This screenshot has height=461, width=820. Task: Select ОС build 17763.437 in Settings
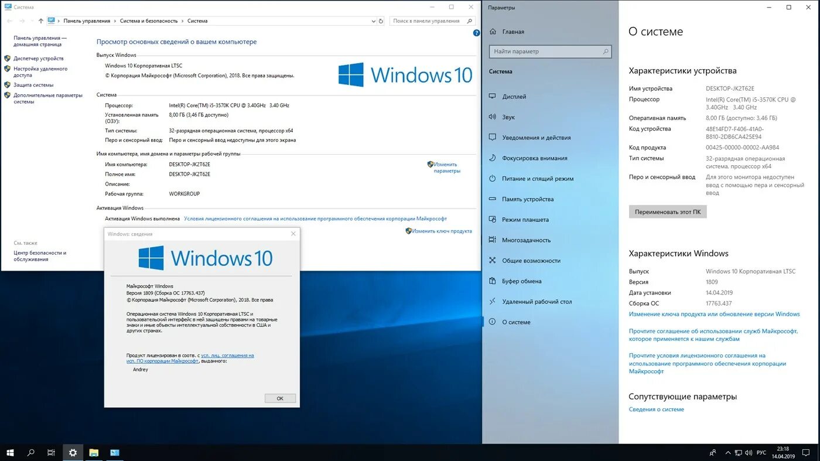[719, 303]
